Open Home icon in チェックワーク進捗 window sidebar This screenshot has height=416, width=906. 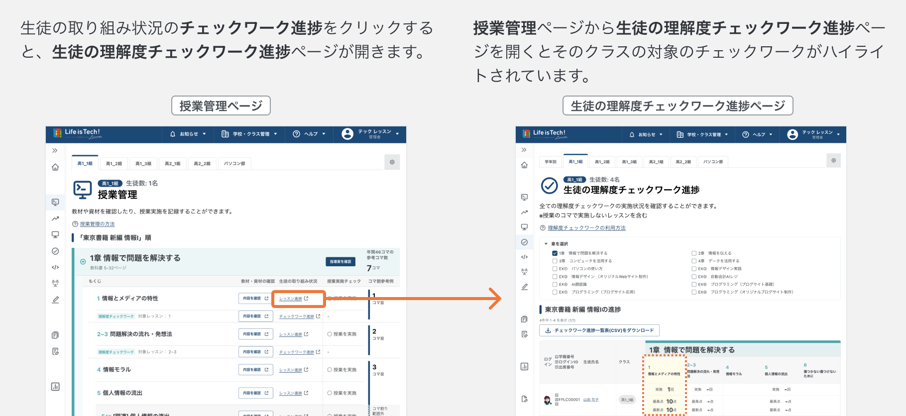click(524, 165)
